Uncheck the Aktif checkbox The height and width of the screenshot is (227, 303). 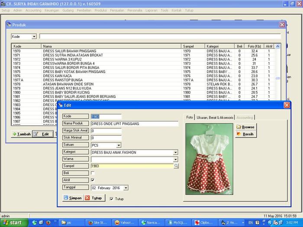coord(93,180)
